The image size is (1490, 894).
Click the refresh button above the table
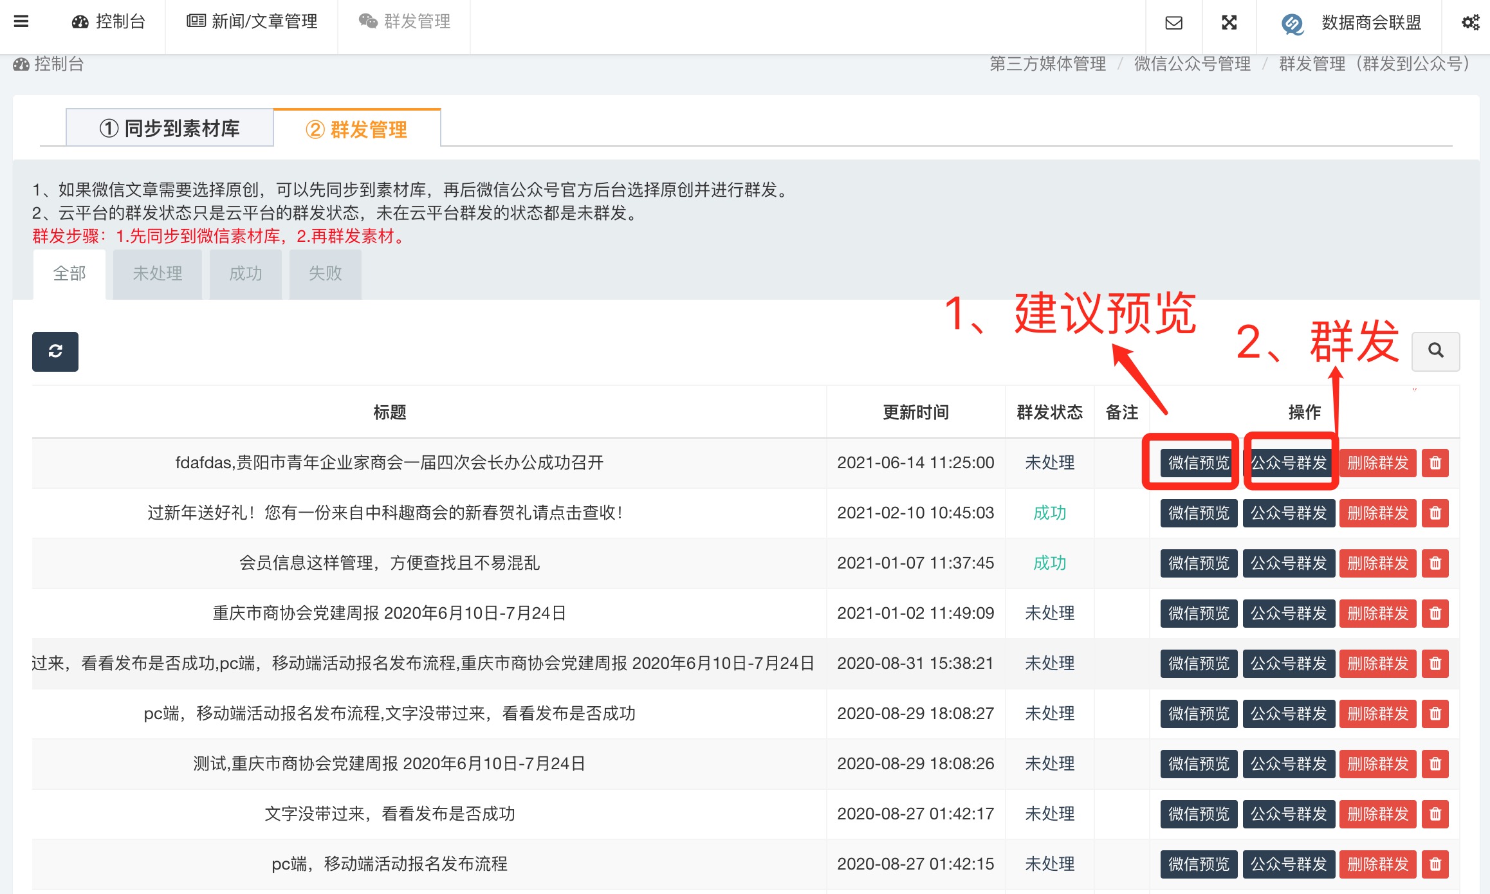(x=55, y=351)
